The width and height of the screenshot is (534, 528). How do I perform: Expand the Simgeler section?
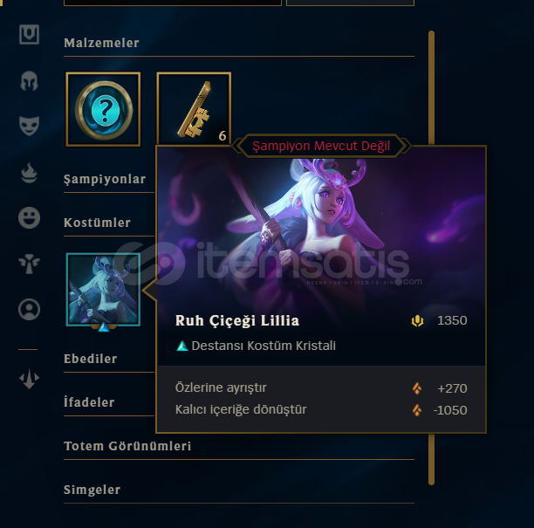(92, 490)
